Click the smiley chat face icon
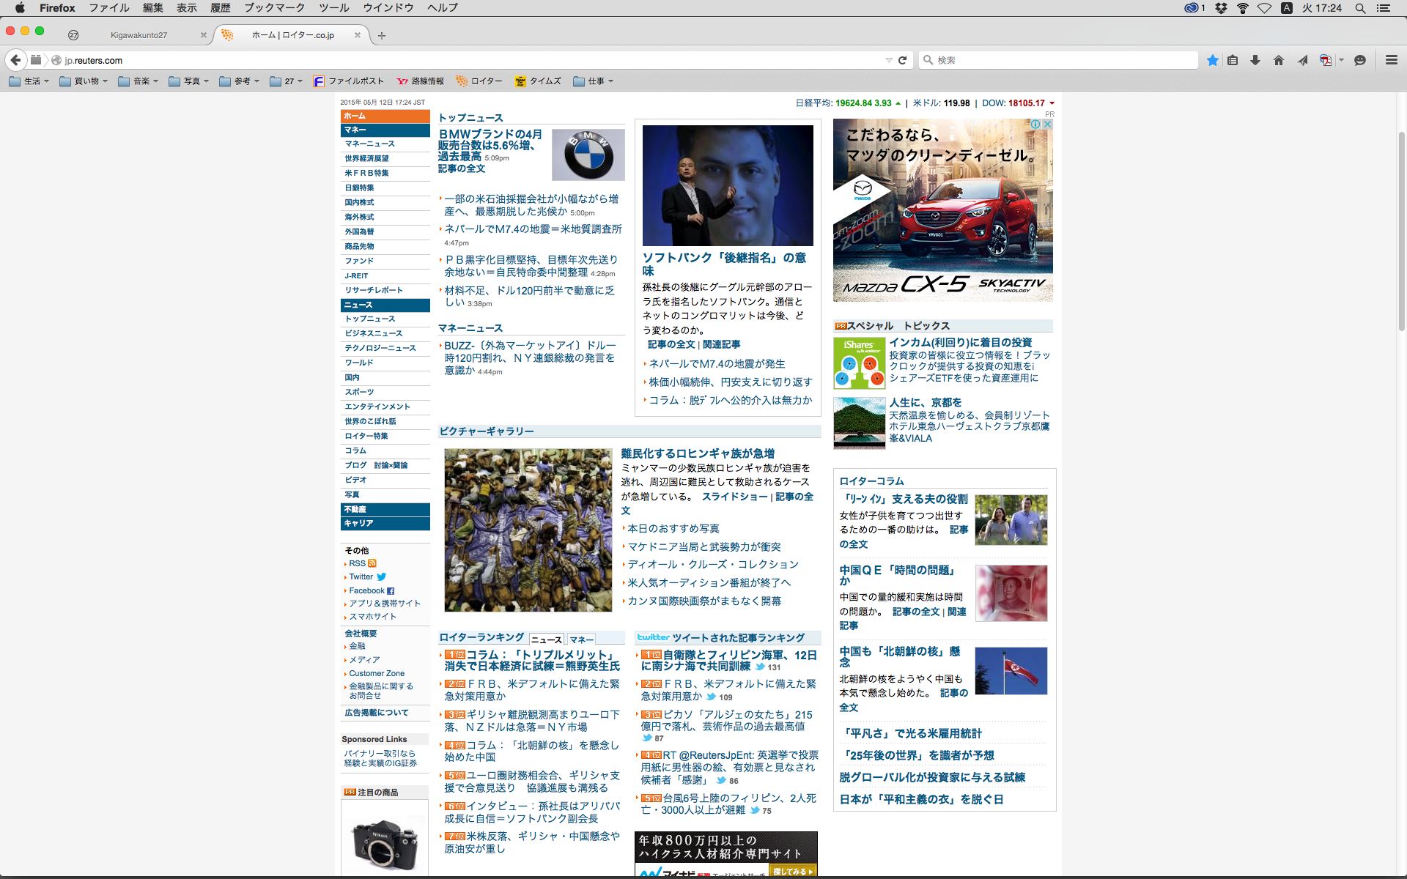The width and height of the screenshot is (1407, 879). [x=1360, y=60]
